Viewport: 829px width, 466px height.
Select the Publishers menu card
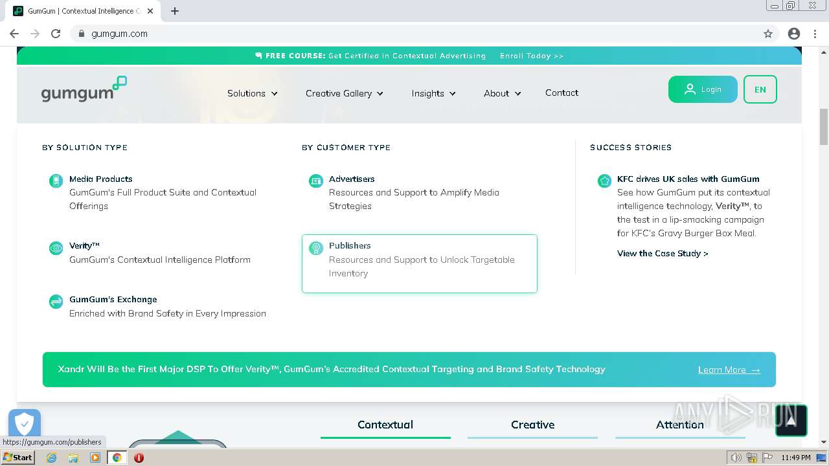[x=420, y=263]
